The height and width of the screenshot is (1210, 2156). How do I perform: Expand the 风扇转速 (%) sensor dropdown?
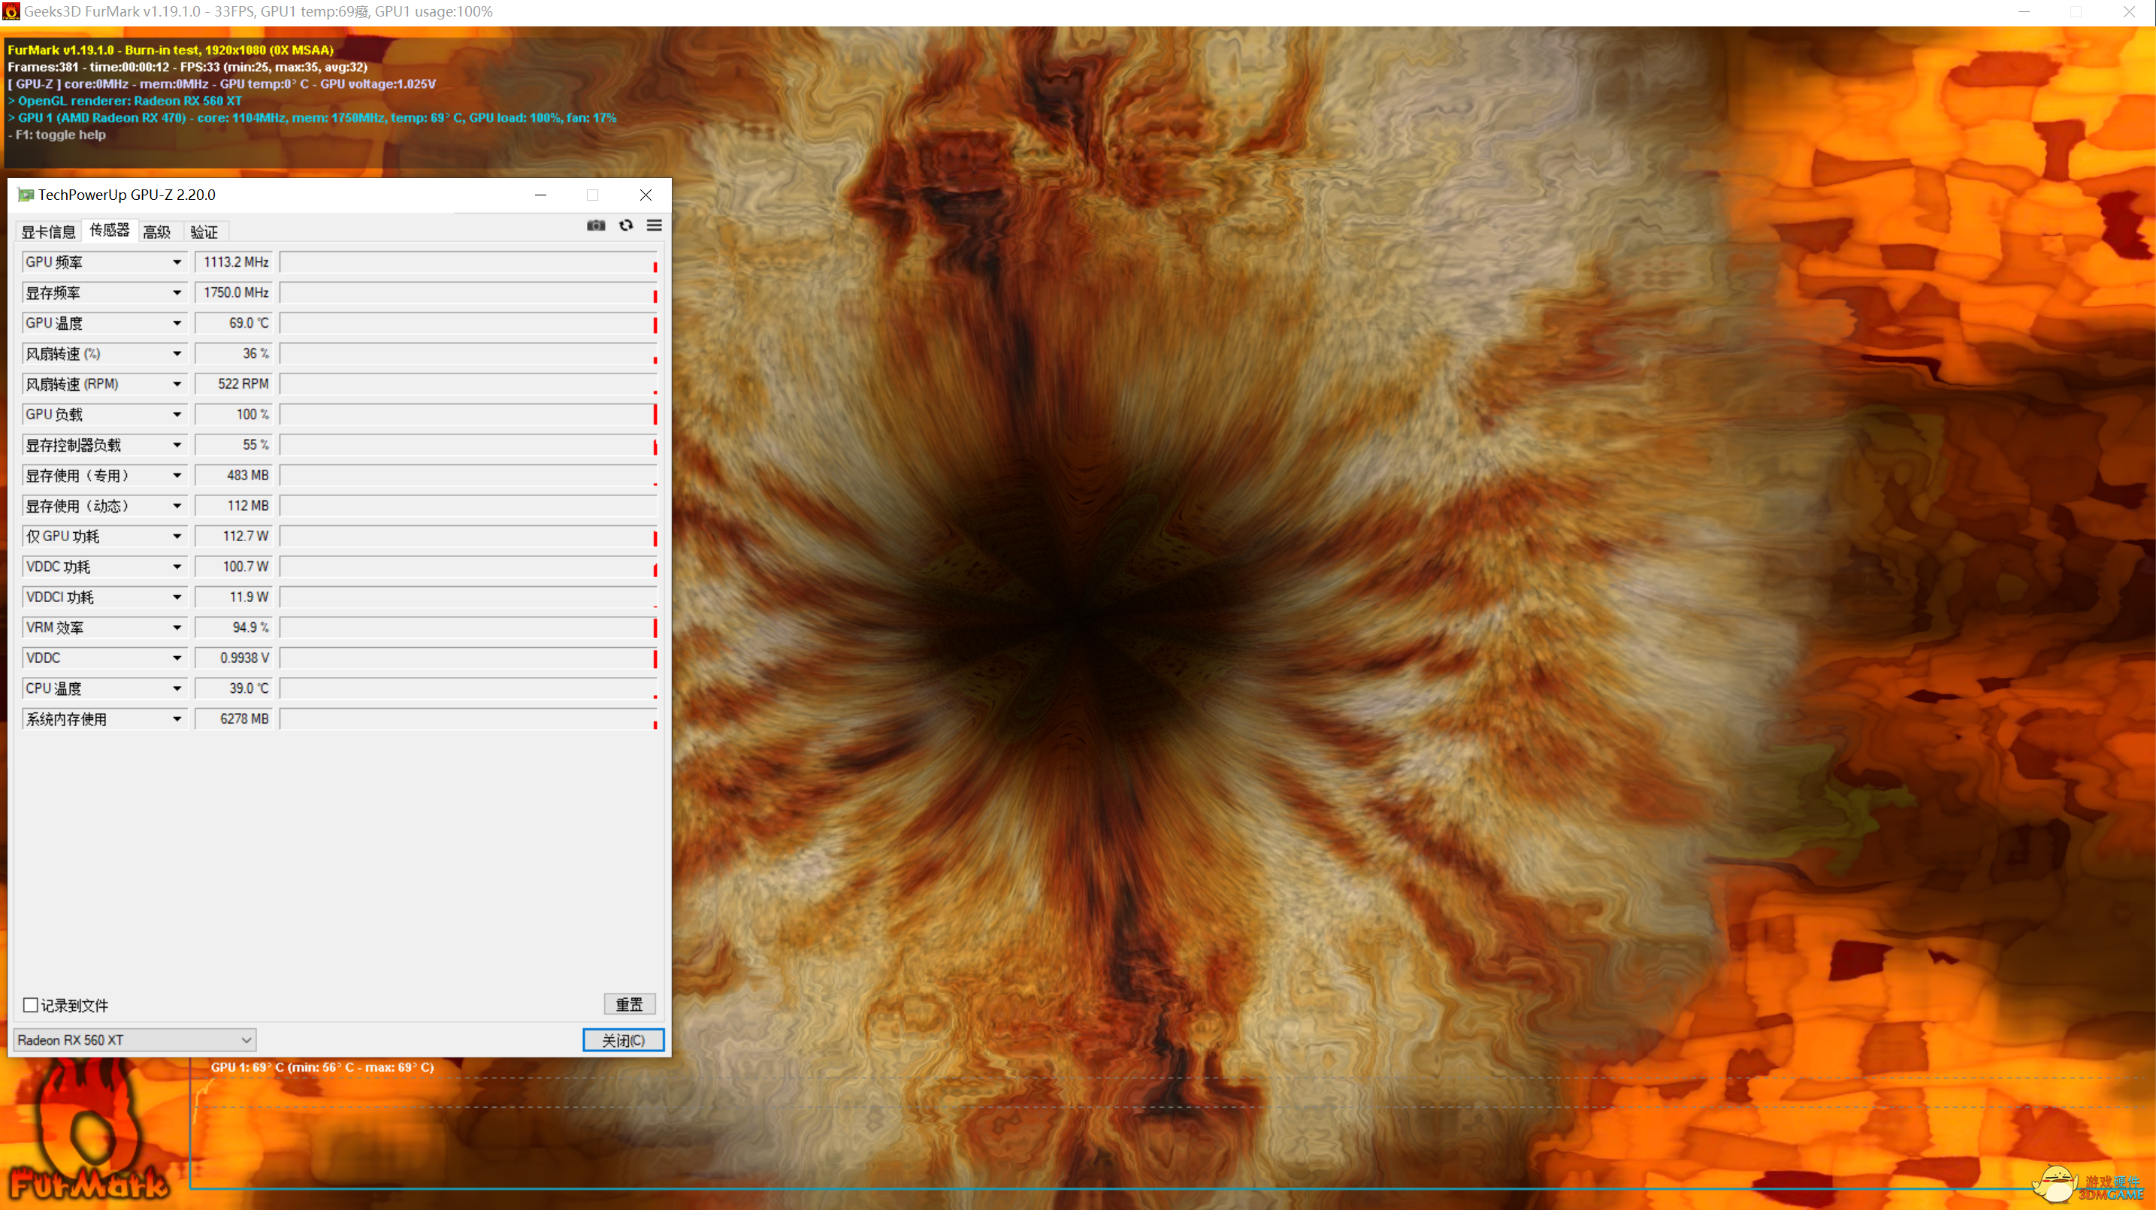tap(177, 354)
